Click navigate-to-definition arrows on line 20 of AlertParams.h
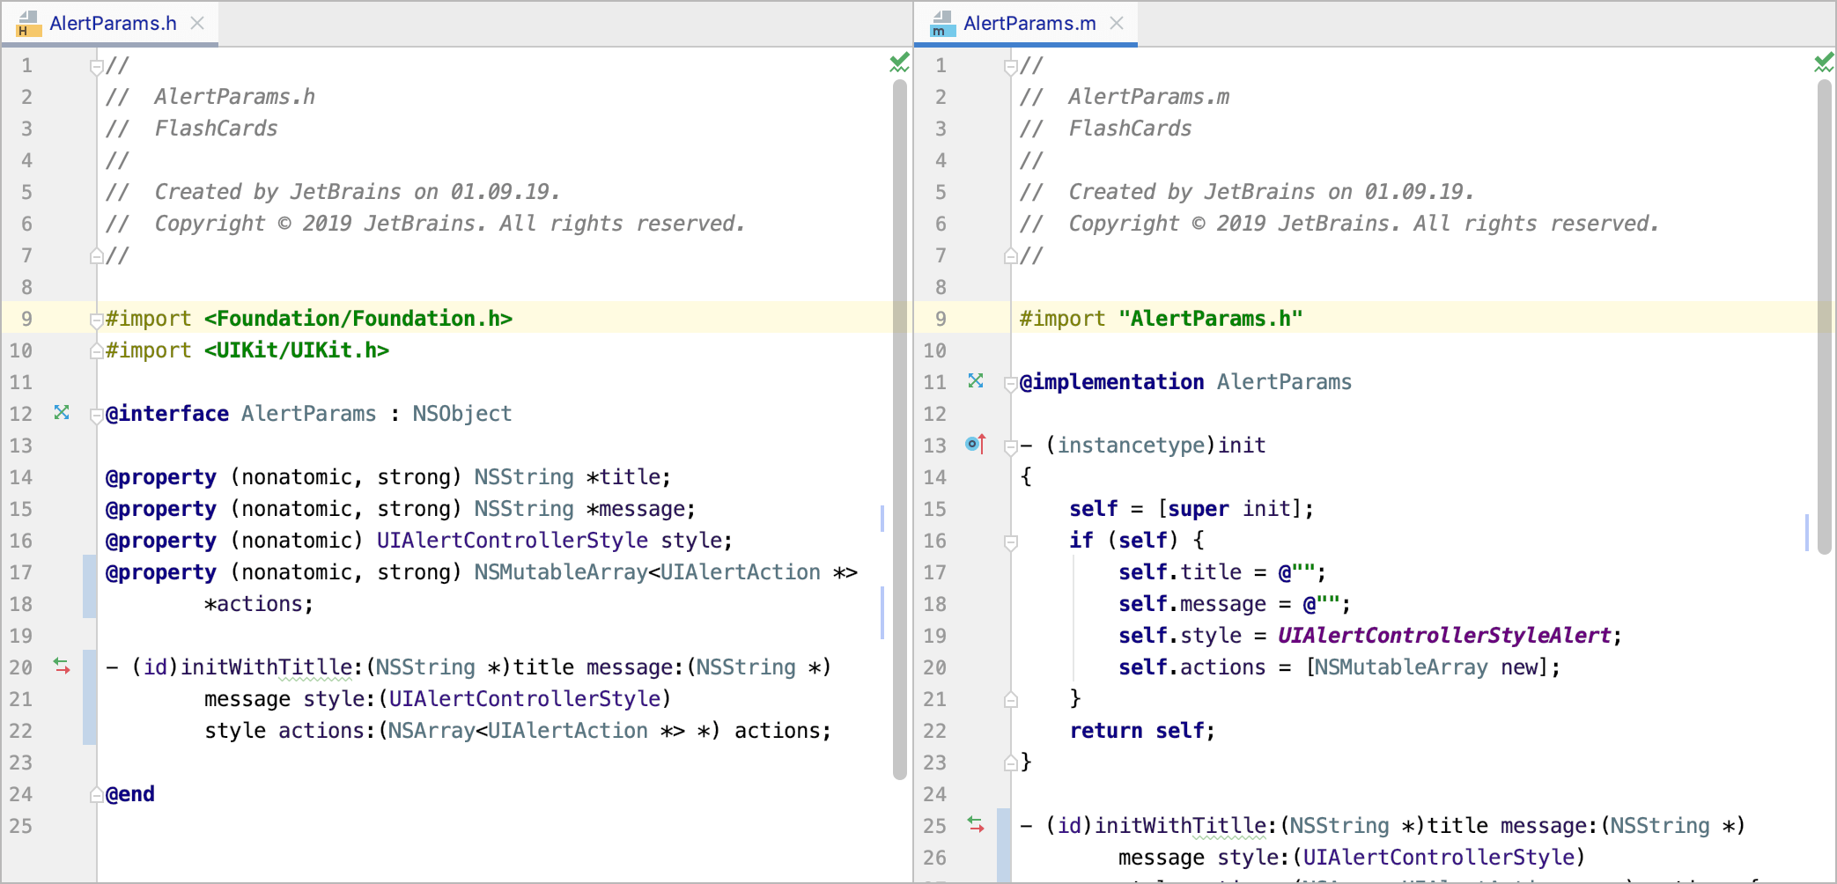The image size is (1837, 884). (62, 667)
